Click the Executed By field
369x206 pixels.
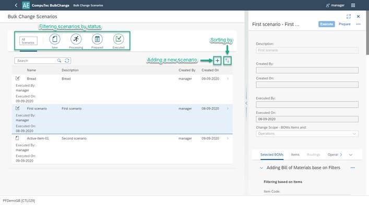(307, 105)
